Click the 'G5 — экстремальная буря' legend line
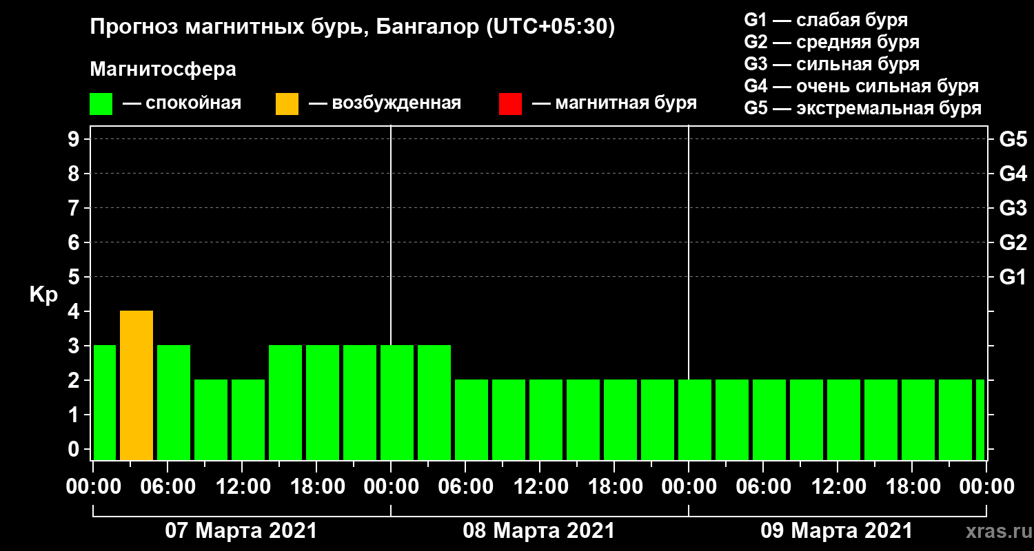This screenshot has width=1034, height=551. (863, 108)
